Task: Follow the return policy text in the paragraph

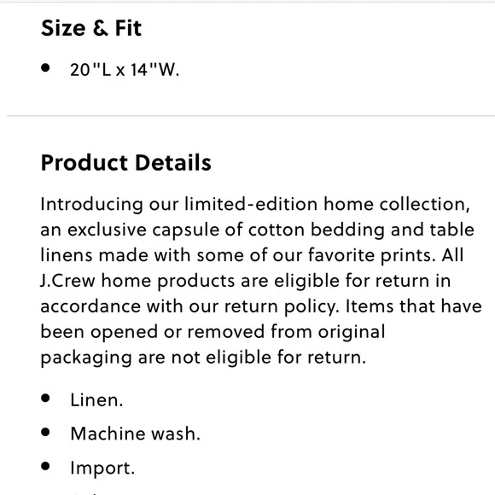Action: (282, 306)
